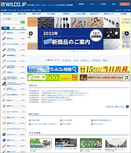This screenshot has width=131, height=153.
Task: Open the WILCO.JP logo home link
Action: pos(13,4)
